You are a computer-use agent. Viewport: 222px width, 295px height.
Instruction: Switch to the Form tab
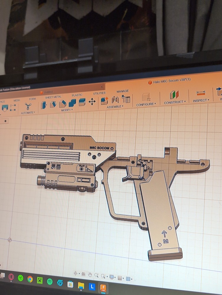[32, 99]
